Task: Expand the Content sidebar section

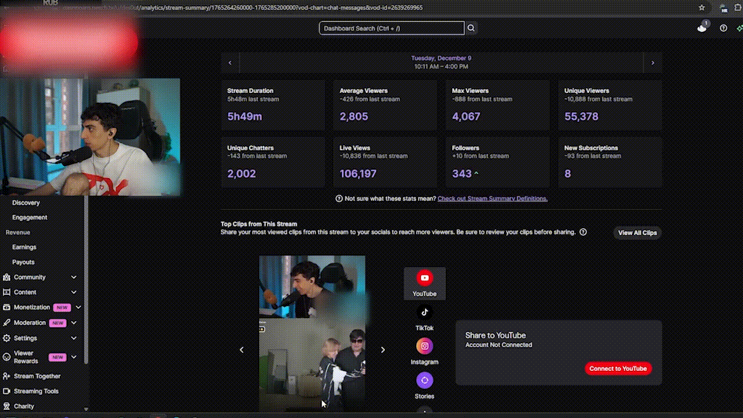Action: click(x=74, y=293)
